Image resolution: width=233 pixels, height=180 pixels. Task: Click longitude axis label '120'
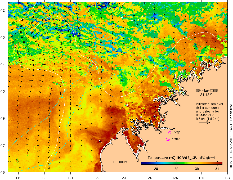pyautogui.click(x=44, y=178)
